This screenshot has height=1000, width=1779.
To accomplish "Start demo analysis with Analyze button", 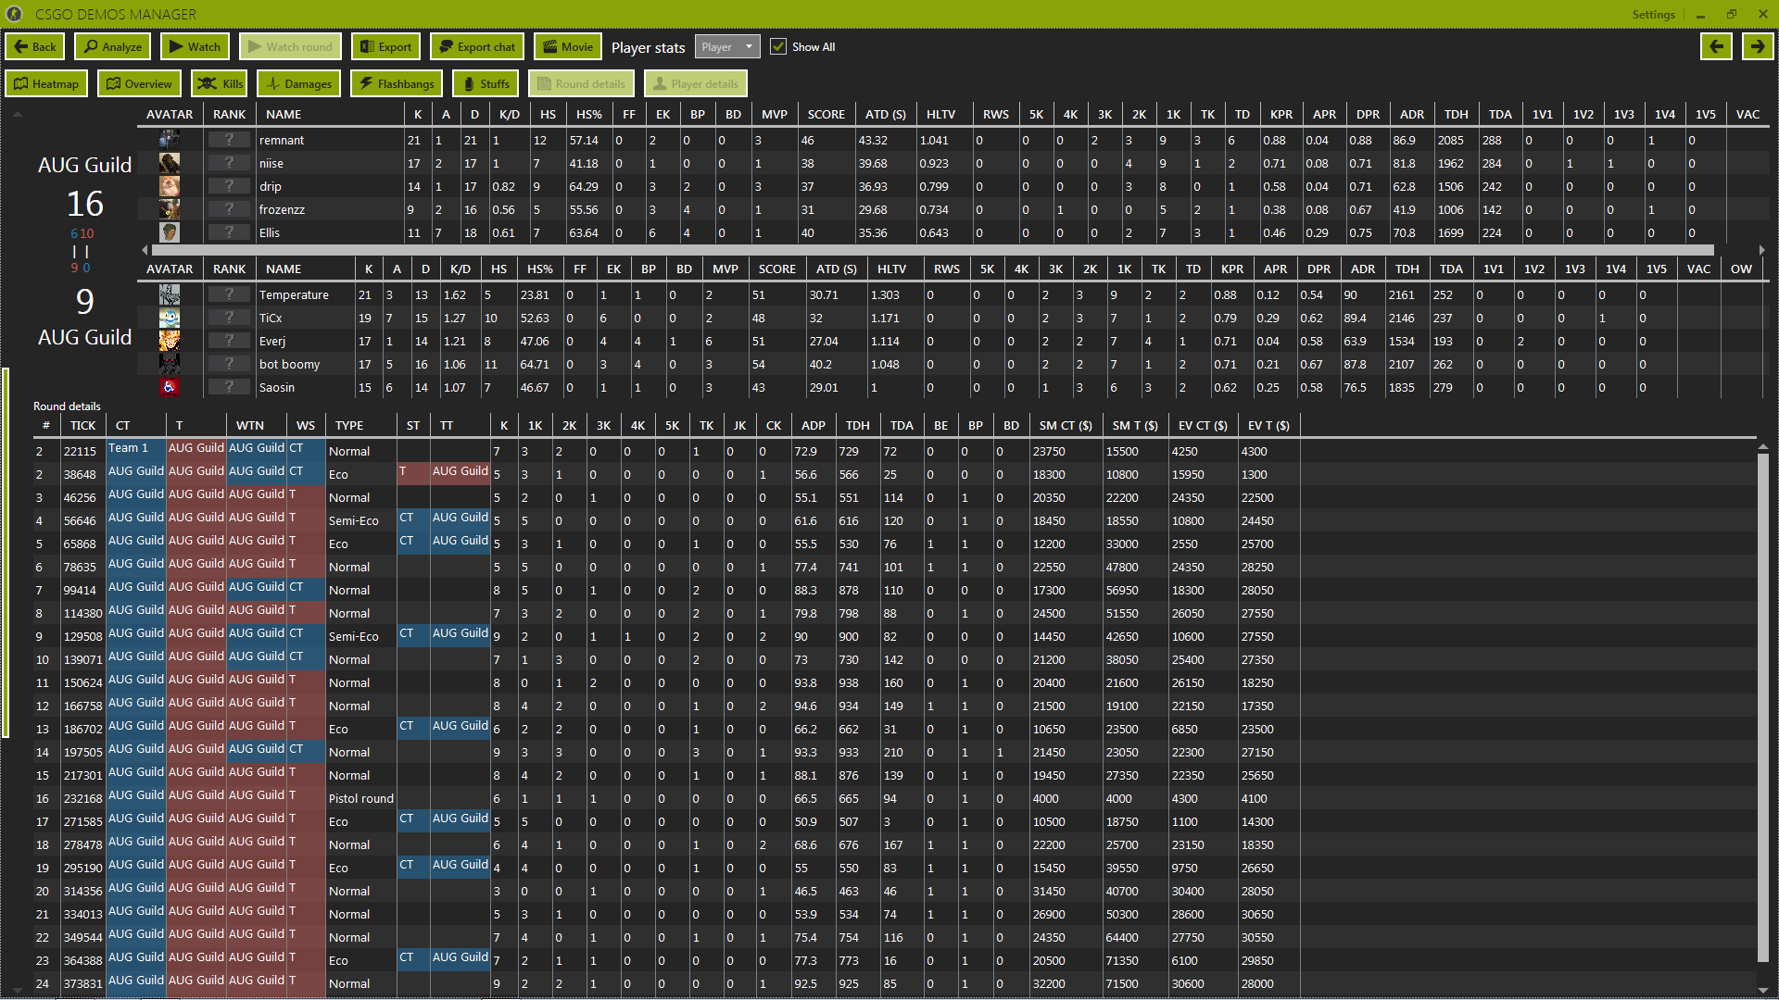I will click(113, 47).
